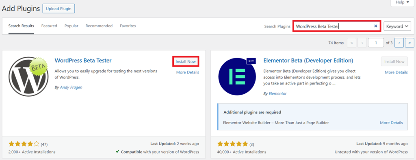This screenshot has height=160, width=416.
Task: Click the WordPress Beta Tester description text
Action: 106,74
